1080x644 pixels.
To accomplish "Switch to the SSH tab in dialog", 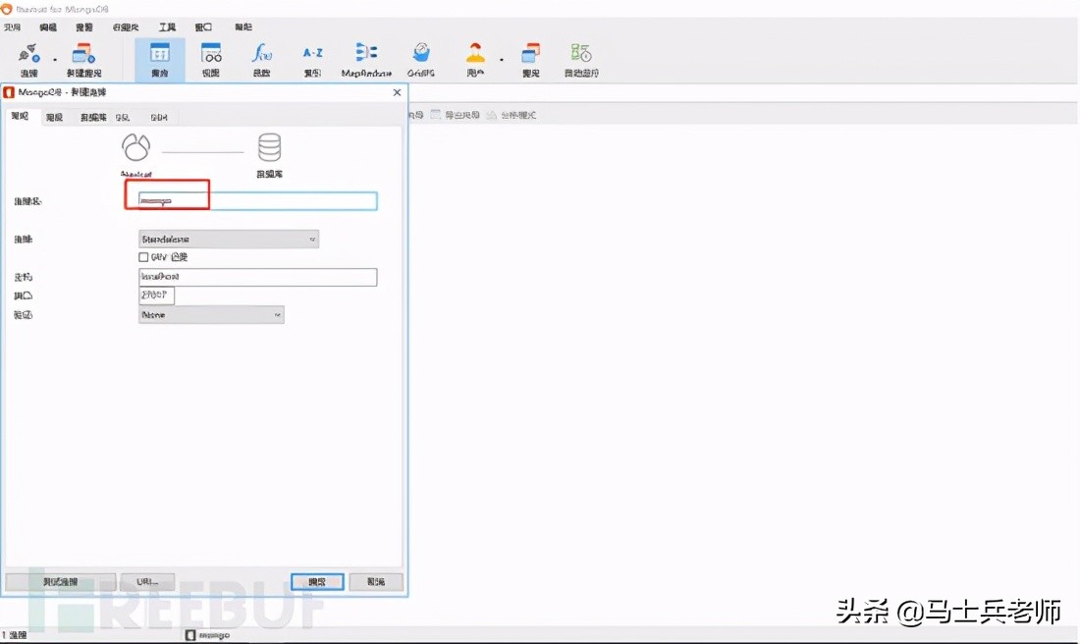I will (x=159, y=117).
